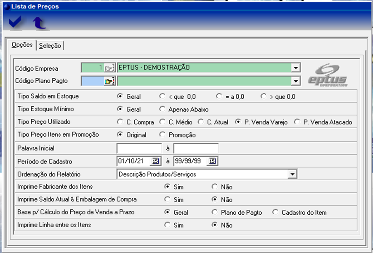Switch to the Opções tab
Image resolution: width=373 pixels, height=253 pixels.
22,45
